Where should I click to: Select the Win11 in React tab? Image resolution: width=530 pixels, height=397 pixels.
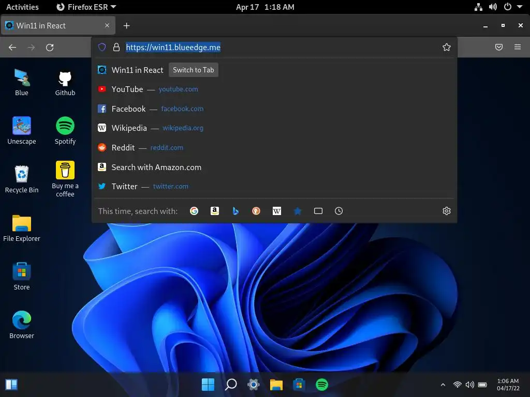coord(58,26)
